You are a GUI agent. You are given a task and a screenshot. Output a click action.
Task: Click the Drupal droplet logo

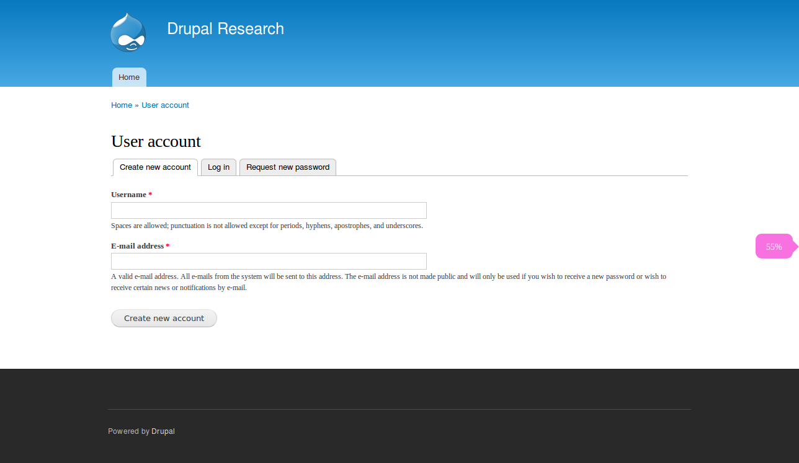(x=128, y=32)
